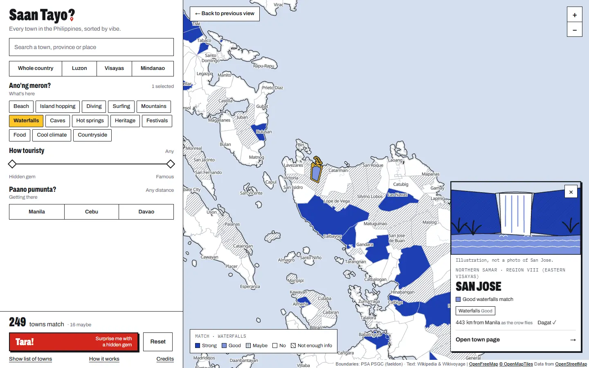Screen dimensions: 589x368
Task: Open the San Jose waterfall illustration
Action: (515, 218)
